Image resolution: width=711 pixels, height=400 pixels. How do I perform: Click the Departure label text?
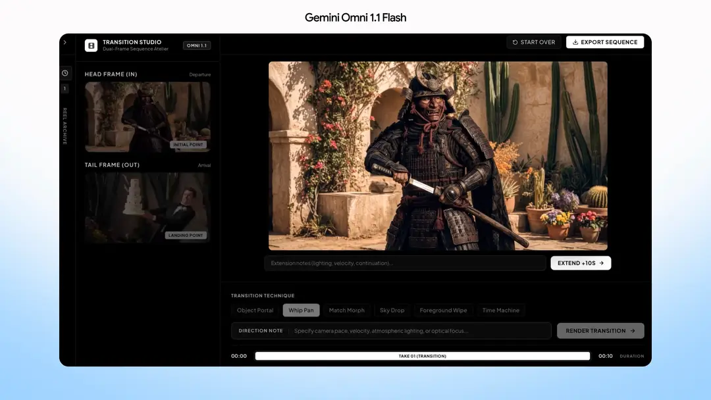point(200,75)
